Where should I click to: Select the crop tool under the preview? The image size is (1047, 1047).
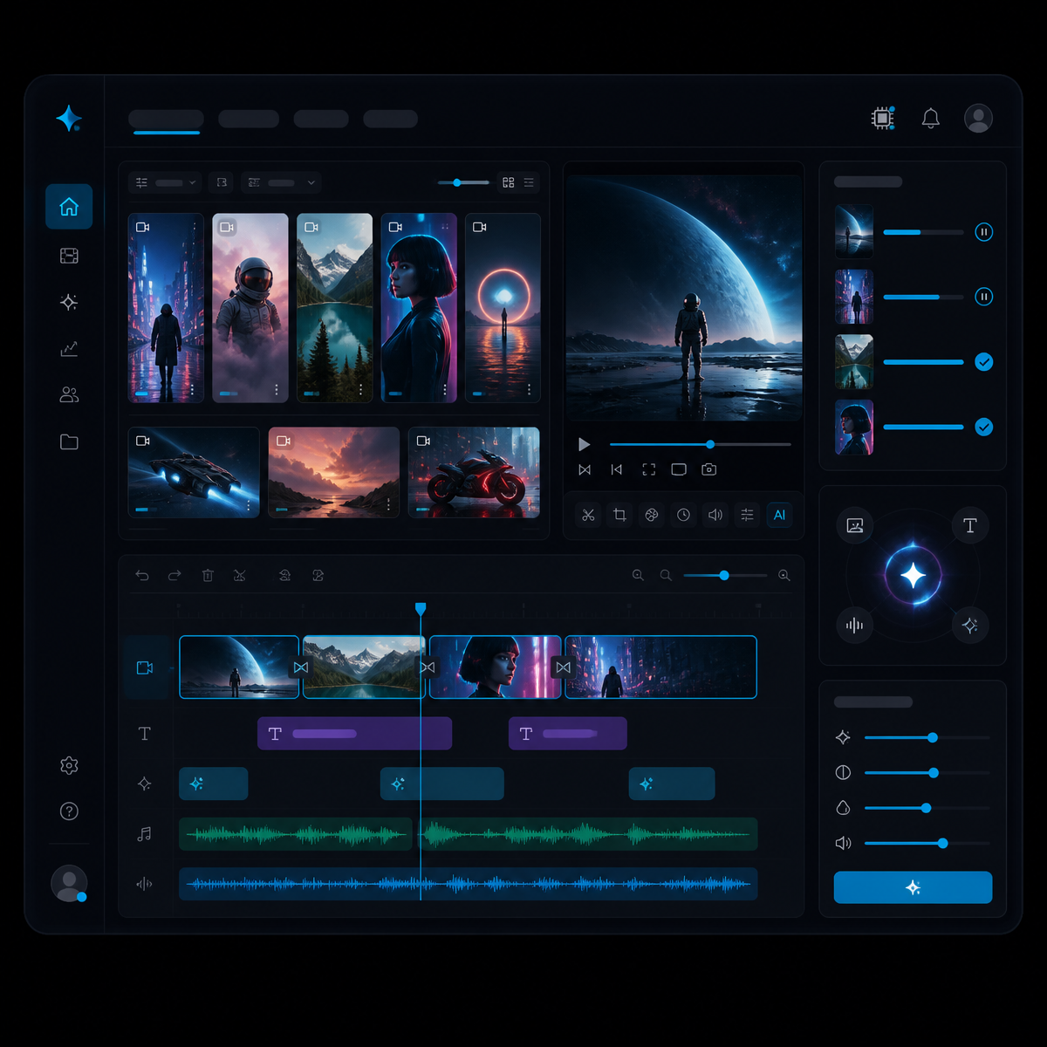tap(619, 515)
